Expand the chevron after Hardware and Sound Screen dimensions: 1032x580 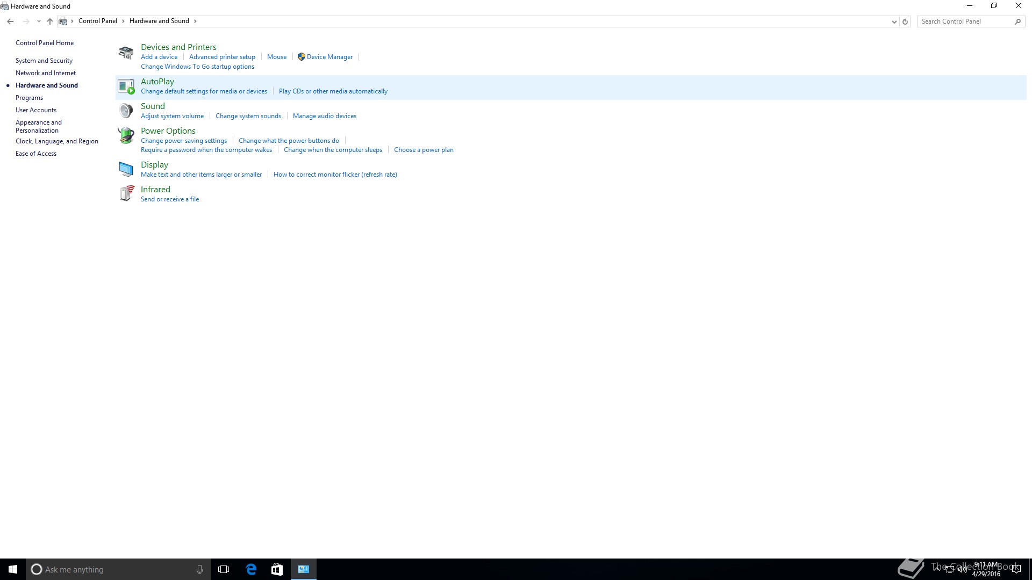tap(195, 21)
